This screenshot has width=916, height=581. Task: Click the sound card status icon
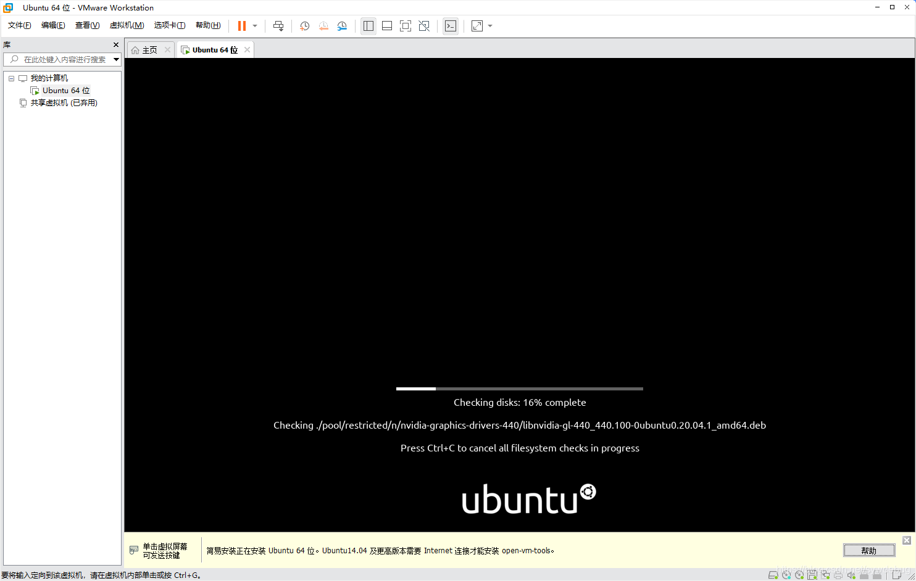pos(851,575)
